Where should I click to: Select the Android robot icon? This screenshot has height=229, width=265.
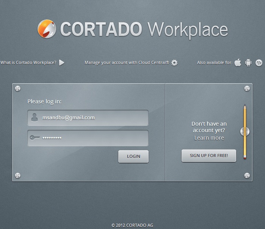[248, 63]
